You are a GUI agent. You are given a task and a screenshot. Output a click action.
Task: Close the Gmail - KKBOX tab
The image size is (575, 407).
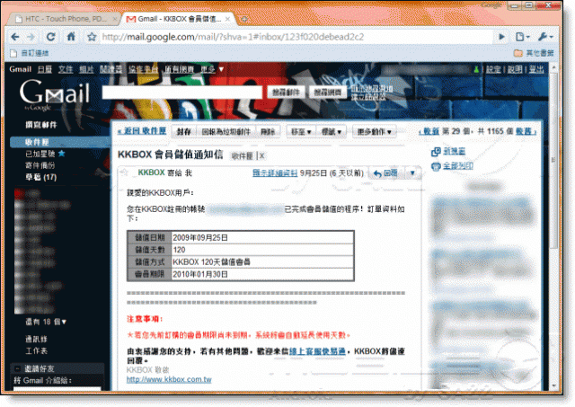pos(227,19)
